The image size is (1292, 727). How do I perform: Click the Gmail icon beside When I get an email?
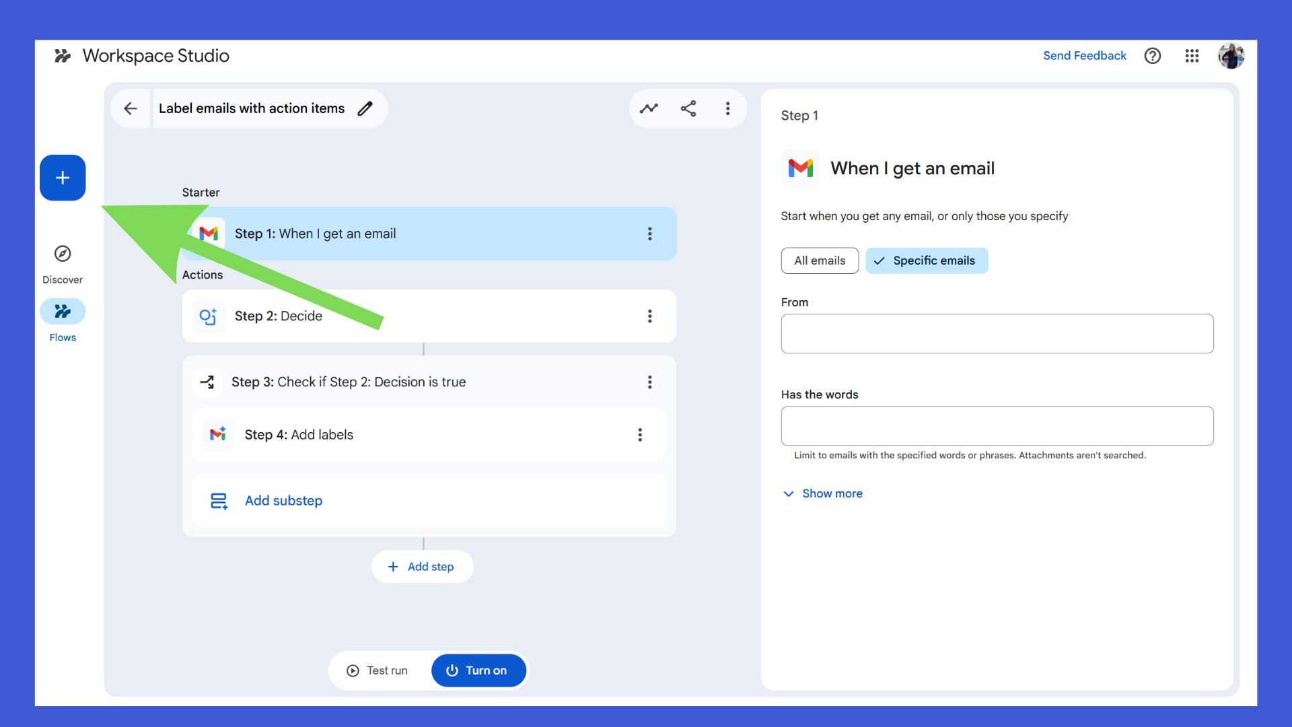point(801,168)
